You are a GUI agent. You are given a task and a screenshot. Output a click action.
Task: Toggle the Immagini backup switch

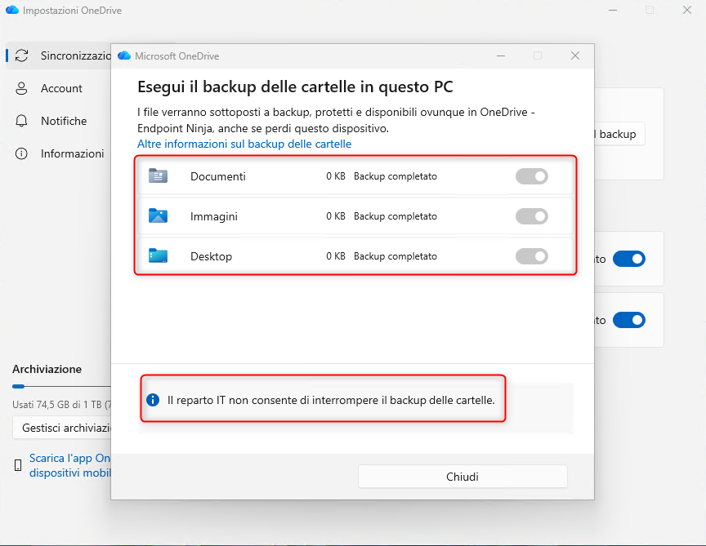532,216
